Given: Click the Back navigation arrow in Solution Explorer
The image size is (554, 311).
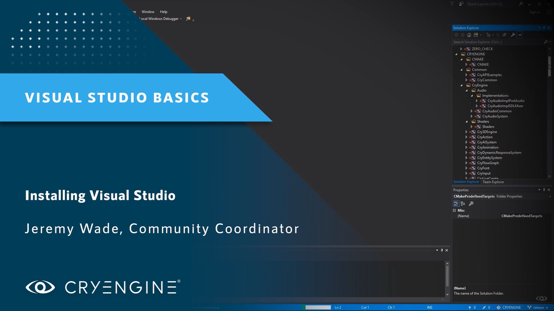Looking at the screenshot, I should click(457, 35).
